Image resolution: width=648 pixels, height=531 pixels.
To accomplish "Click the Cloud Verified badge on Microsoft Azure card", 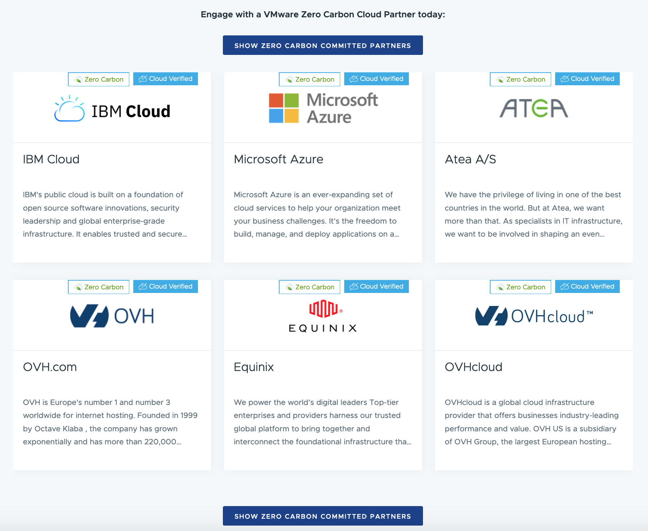I will pyautogui.click(x=376, y=79).
